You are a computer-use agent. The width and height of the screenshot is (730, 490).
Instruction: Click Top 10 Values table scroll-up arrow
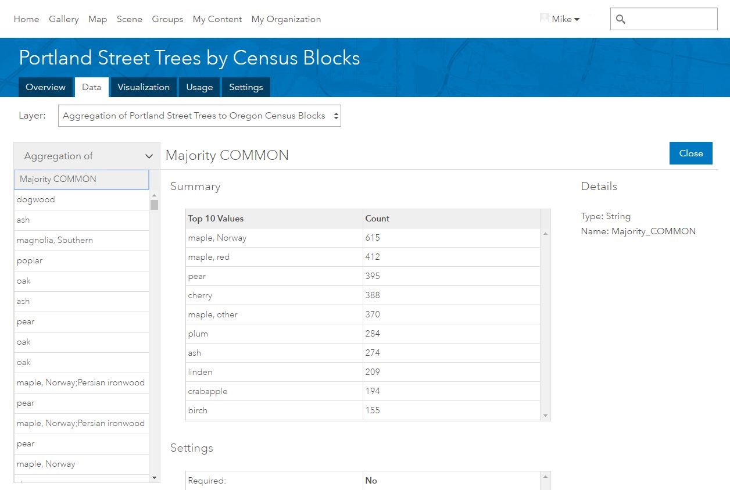point(545,234)
